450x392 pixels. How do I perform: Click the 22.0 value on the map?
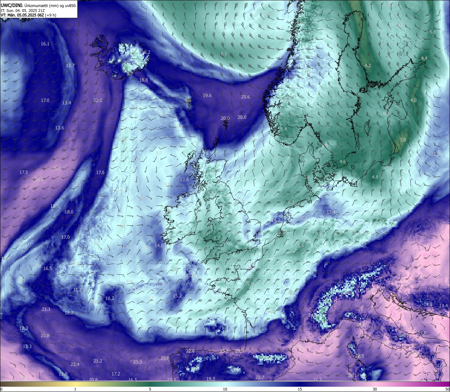pyautogui.click(x=98, y=101)
